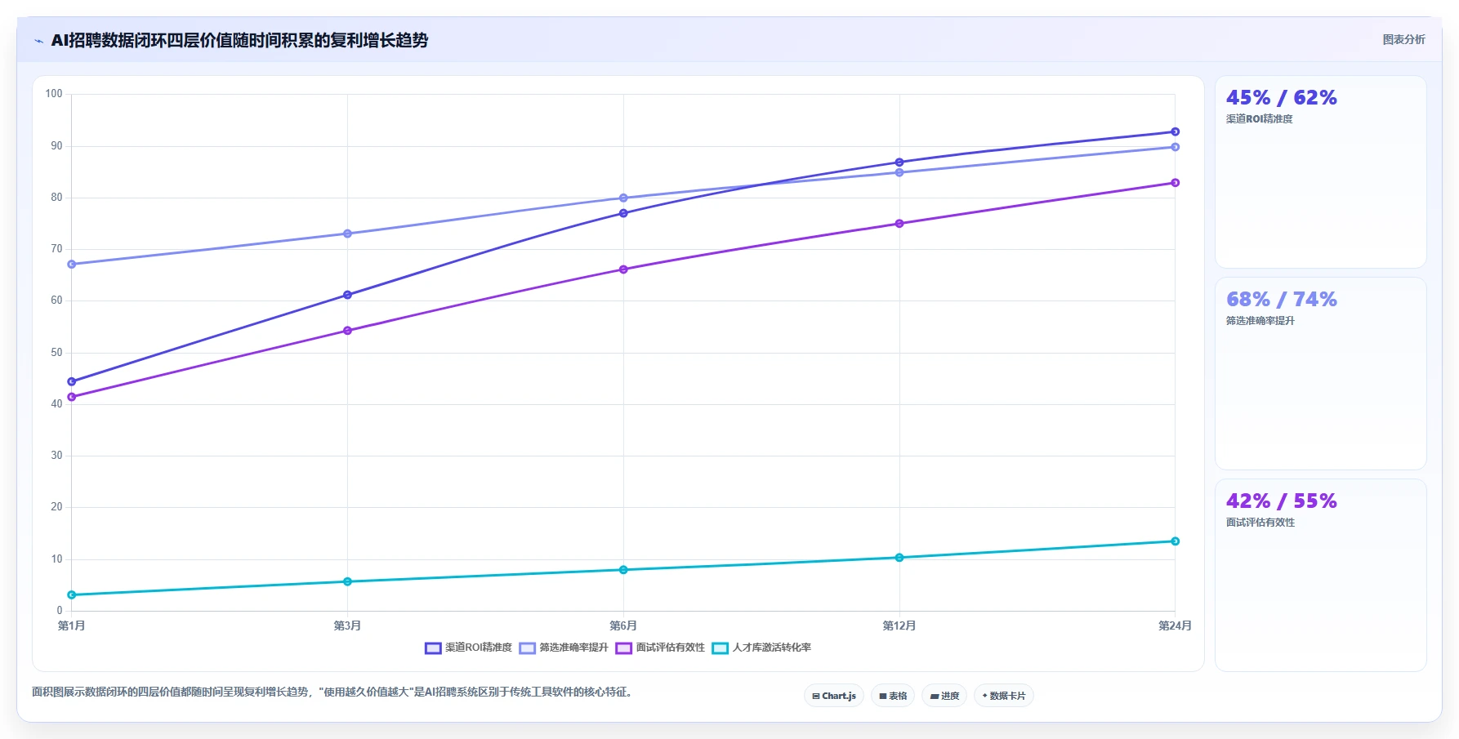Screen dimensions: 1459x739
Task: Click the 45% / 62% 渠道ROI精准度 card
Action: tap(1321, 172)
